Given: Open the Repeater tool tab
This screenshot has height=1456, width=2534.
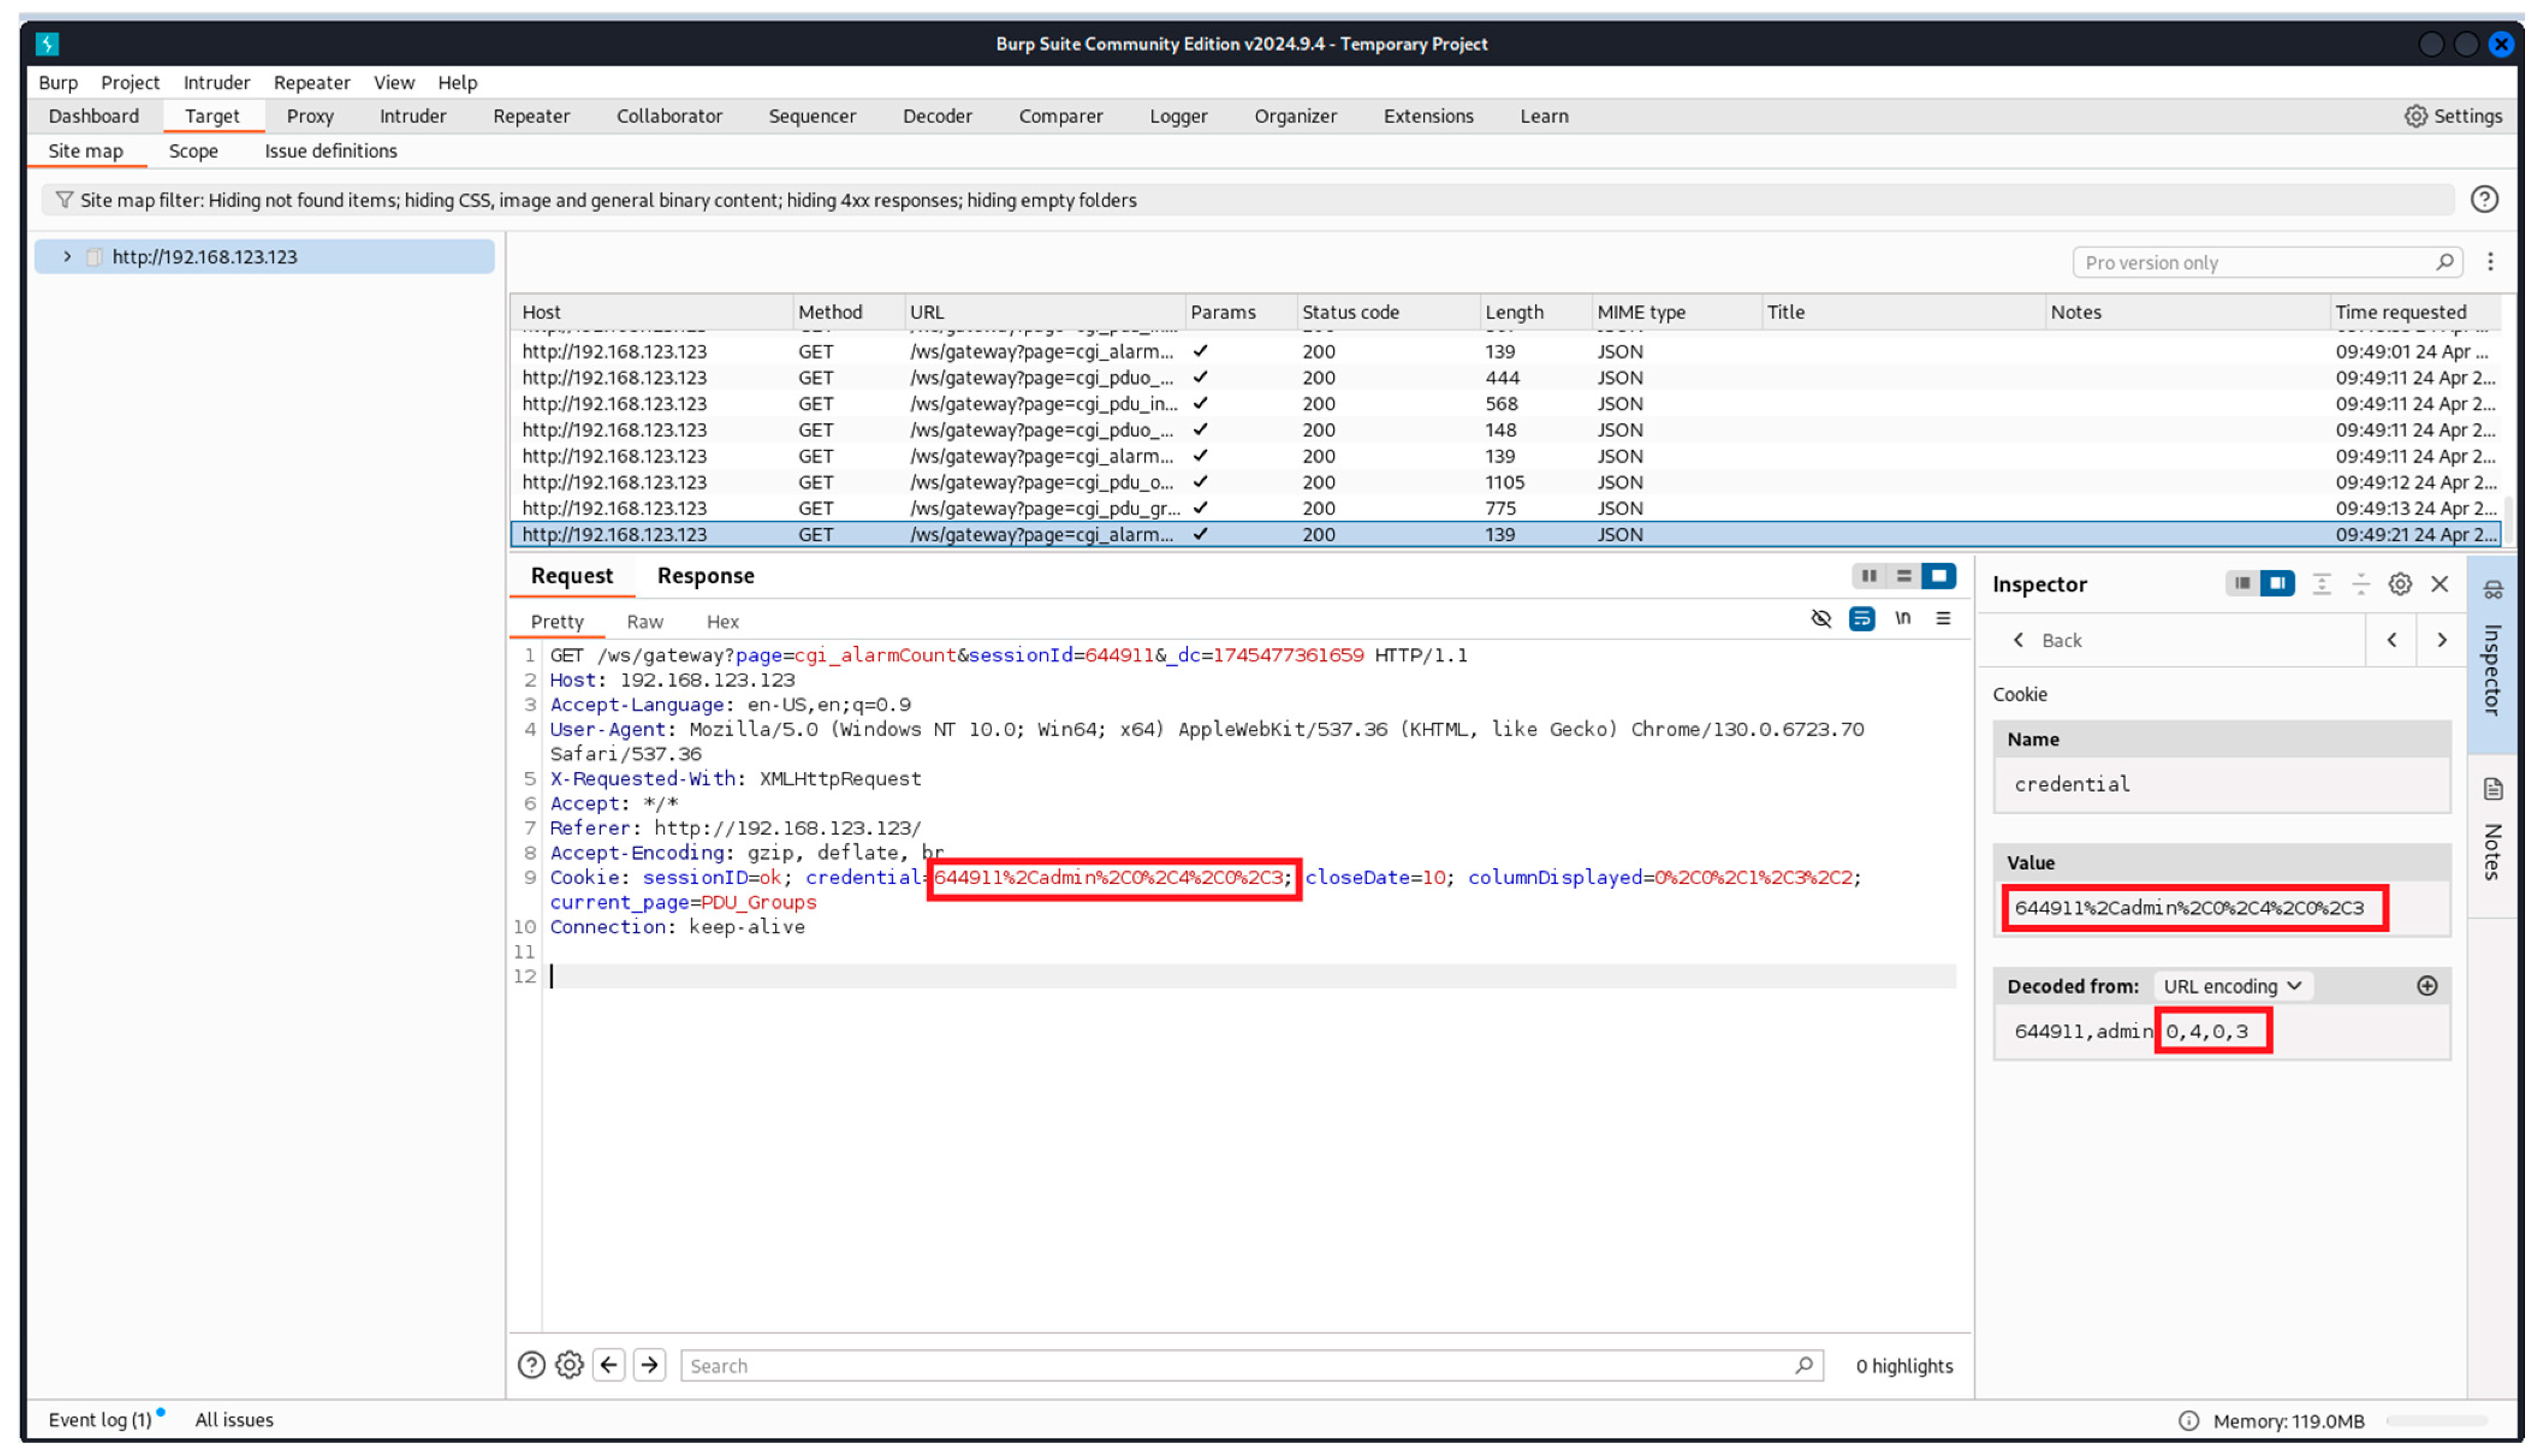Looking at the screenshot, I should tap(531, 116).
